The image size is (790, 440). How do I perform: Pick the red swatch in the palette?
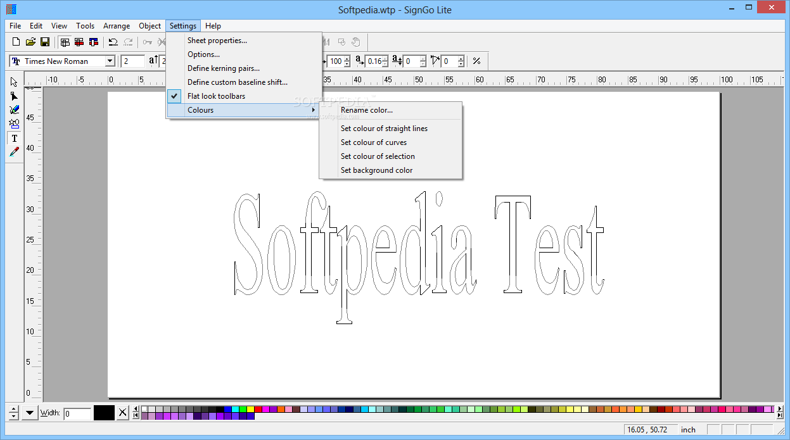[258, 409]
